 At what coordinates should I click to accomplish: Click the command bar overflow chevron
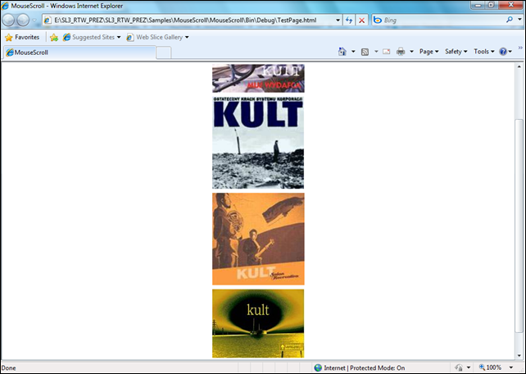520,48
